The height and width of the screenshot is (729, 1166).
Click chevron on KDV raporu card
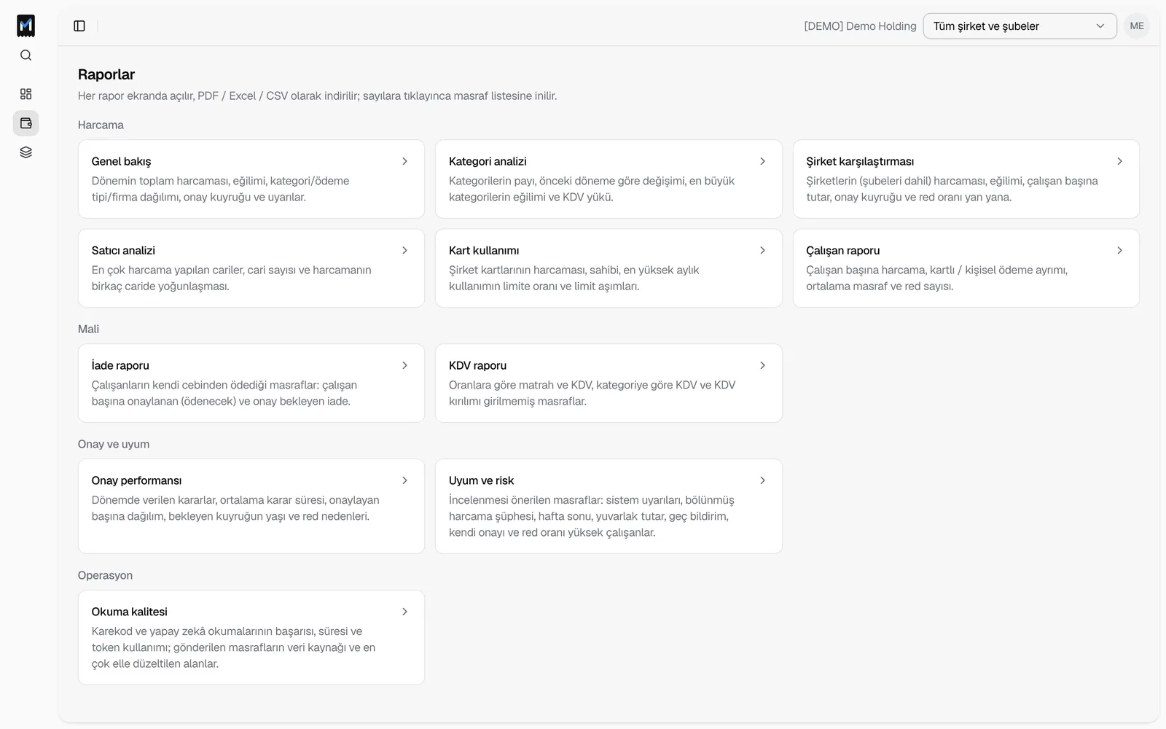click(x=762, y=365)
